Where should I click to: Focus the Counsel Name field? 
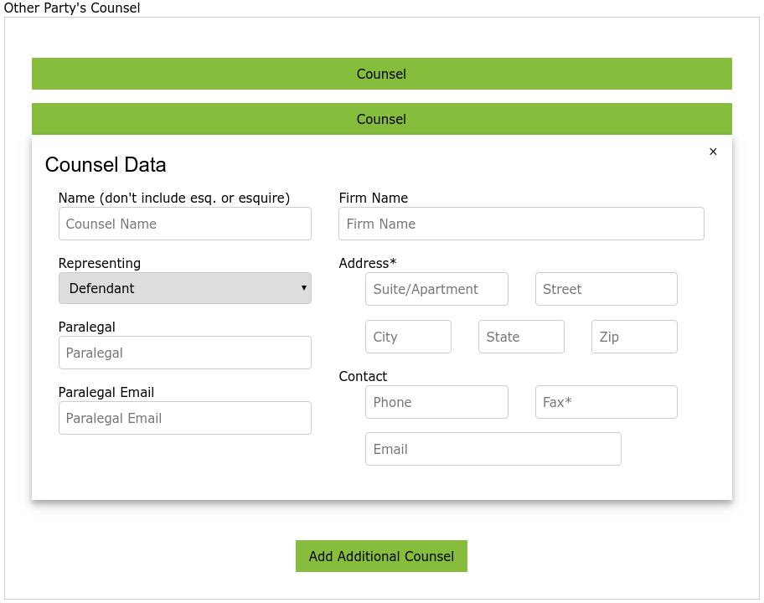pyautogui.click(x=184, y=224)
